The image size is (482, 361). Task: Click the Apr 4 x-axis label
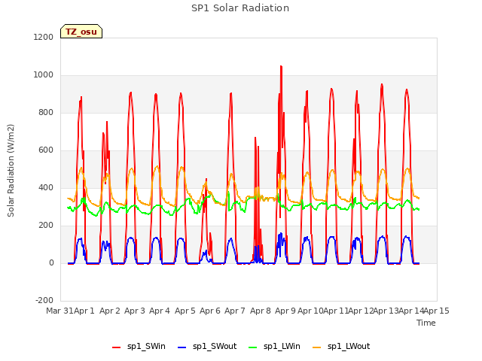coord(160,311)
